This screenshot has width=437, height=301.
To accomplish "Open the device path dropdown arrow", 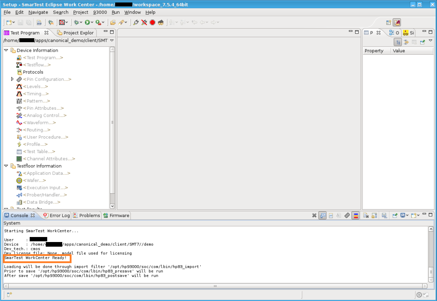I will [x=112, y=40].
